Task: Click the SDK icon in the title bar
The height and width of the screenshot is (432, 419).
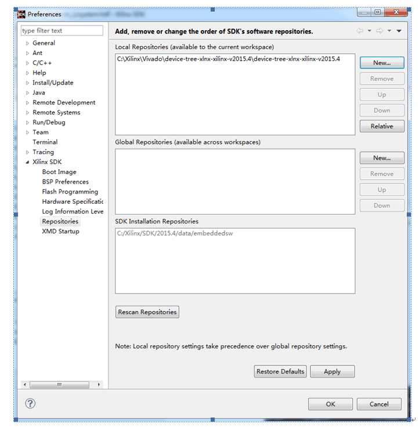Action: (x=21, y=14)
